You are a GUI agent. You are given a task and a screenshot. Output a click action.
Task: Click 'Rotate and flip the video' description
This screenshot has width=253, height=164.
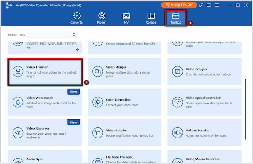click(x=130, y=135)
